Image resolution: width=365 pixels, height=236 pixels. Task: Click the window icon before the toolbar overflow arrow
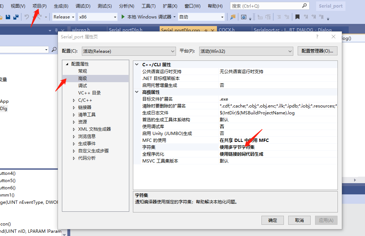[243, 17]
